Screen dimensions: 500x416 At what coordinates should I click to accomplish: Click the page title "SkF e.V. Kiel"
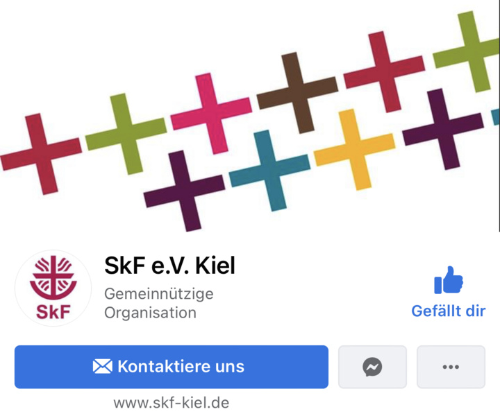coord(169,266)
